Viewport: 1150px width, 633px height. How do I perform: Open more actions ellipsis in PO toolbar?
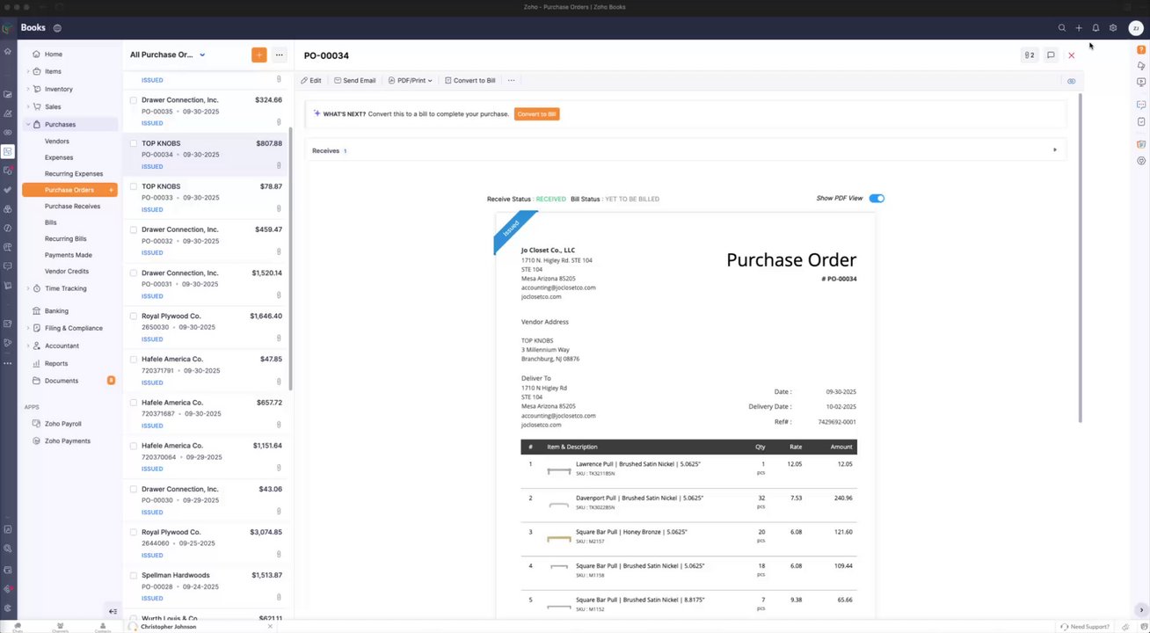pyautogui.click(x=511, y=80)
